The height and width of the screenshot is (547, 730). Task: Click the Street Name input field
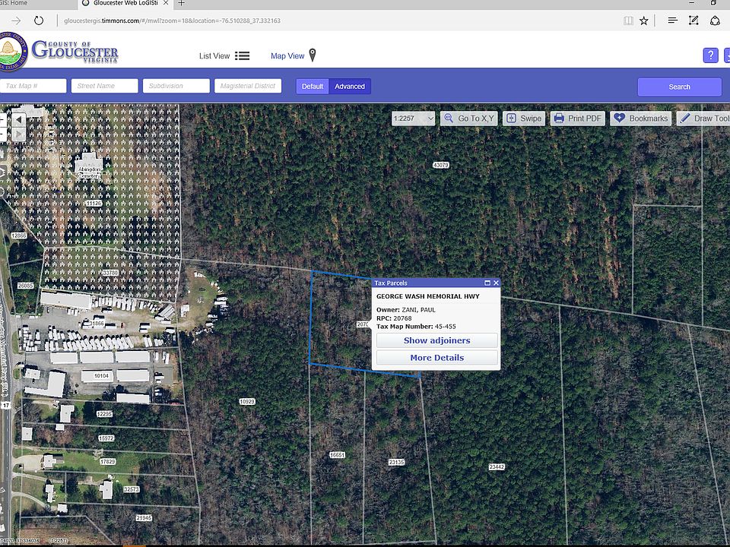point(105,86)
